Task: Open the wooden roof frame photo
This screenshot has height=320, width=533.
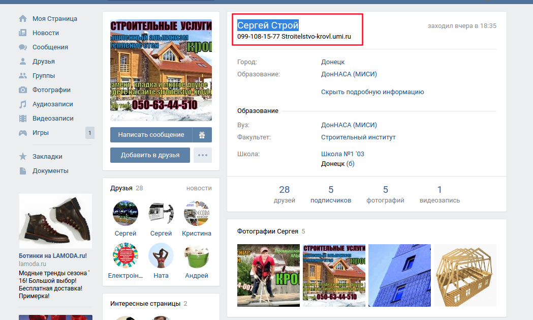Action: pos(465,275)
